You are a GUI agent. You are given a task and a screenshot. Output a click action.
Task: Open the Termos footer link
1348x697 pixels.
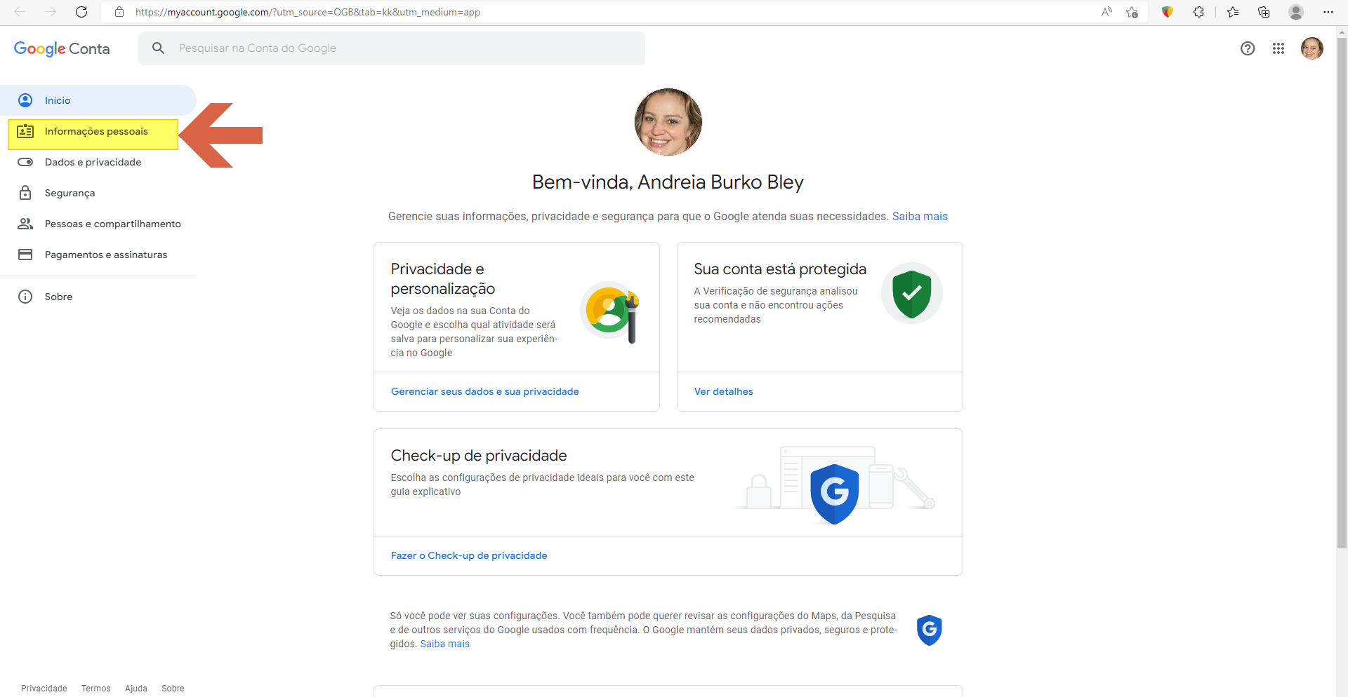point(96,689)
